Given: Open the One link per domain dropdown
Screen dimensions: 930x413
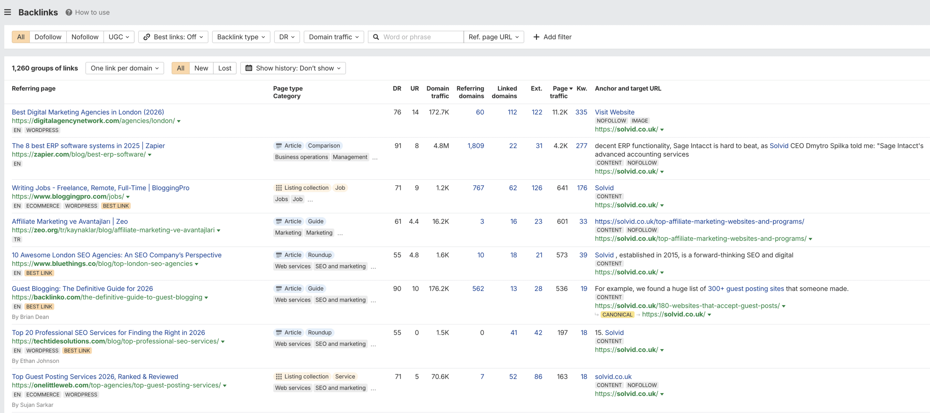Looking at the screenshot, I should click(x=125, y=68).
